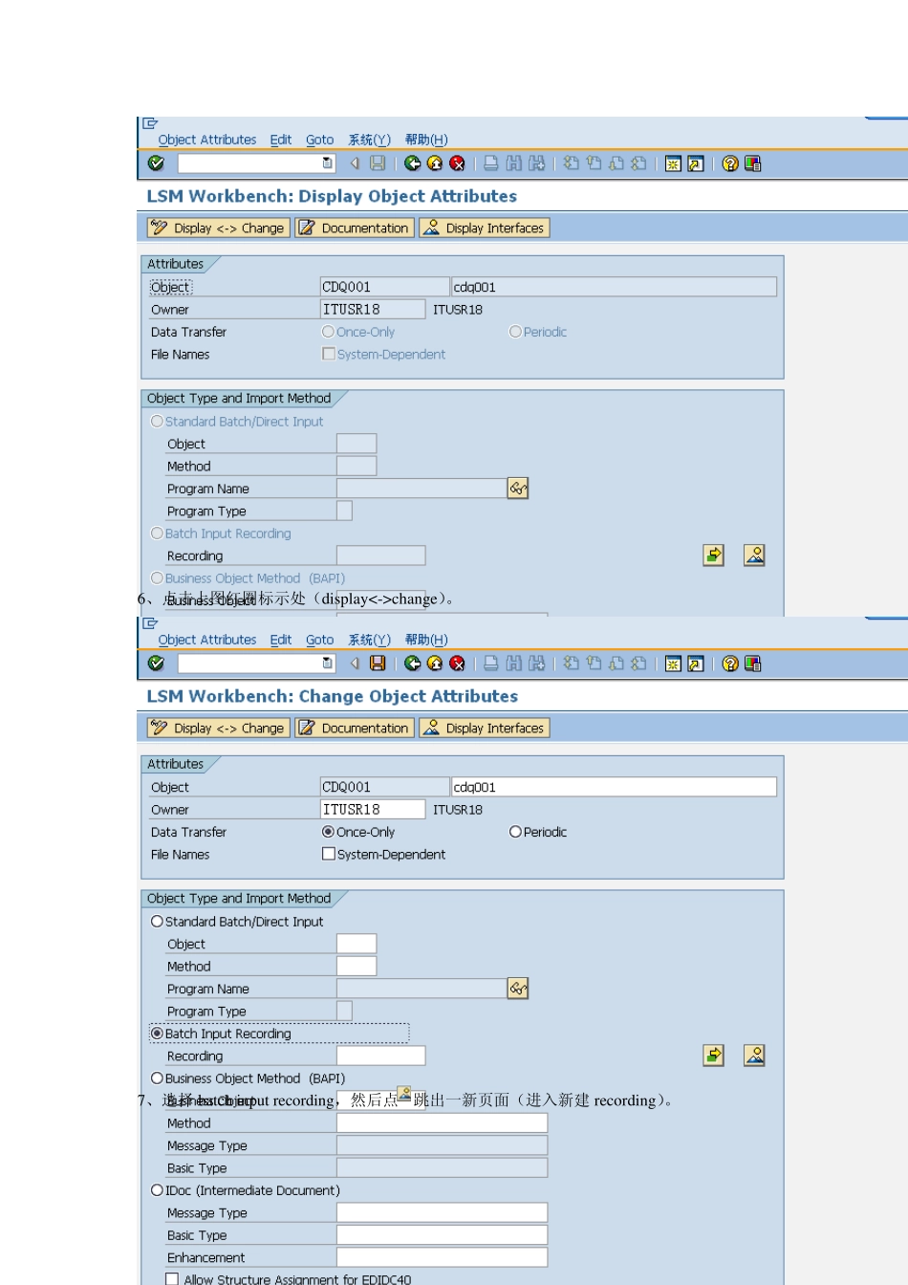
Task: Choose Business Object Method (BAPI) in Change Object Attributes screen
Action: coord(157,1078)
